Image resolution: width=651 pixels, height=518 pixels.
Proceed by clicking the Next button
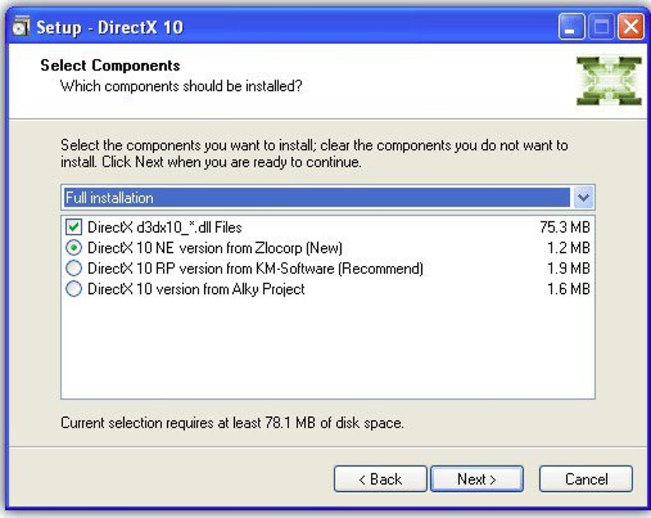pos(477,479)
